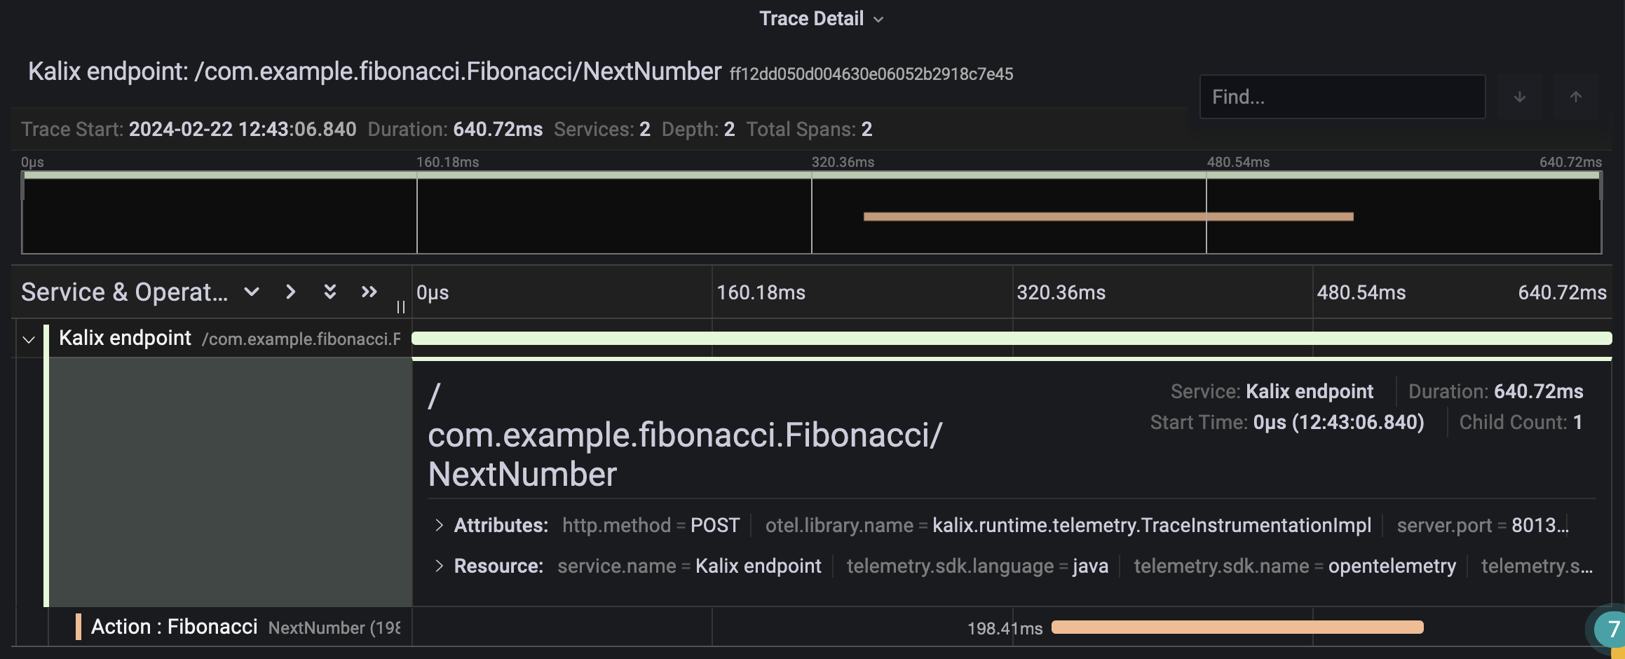Collapse the Kalix endpoint span row
1625x659 pixels.
pyautogui.click(x=27, y=339)
